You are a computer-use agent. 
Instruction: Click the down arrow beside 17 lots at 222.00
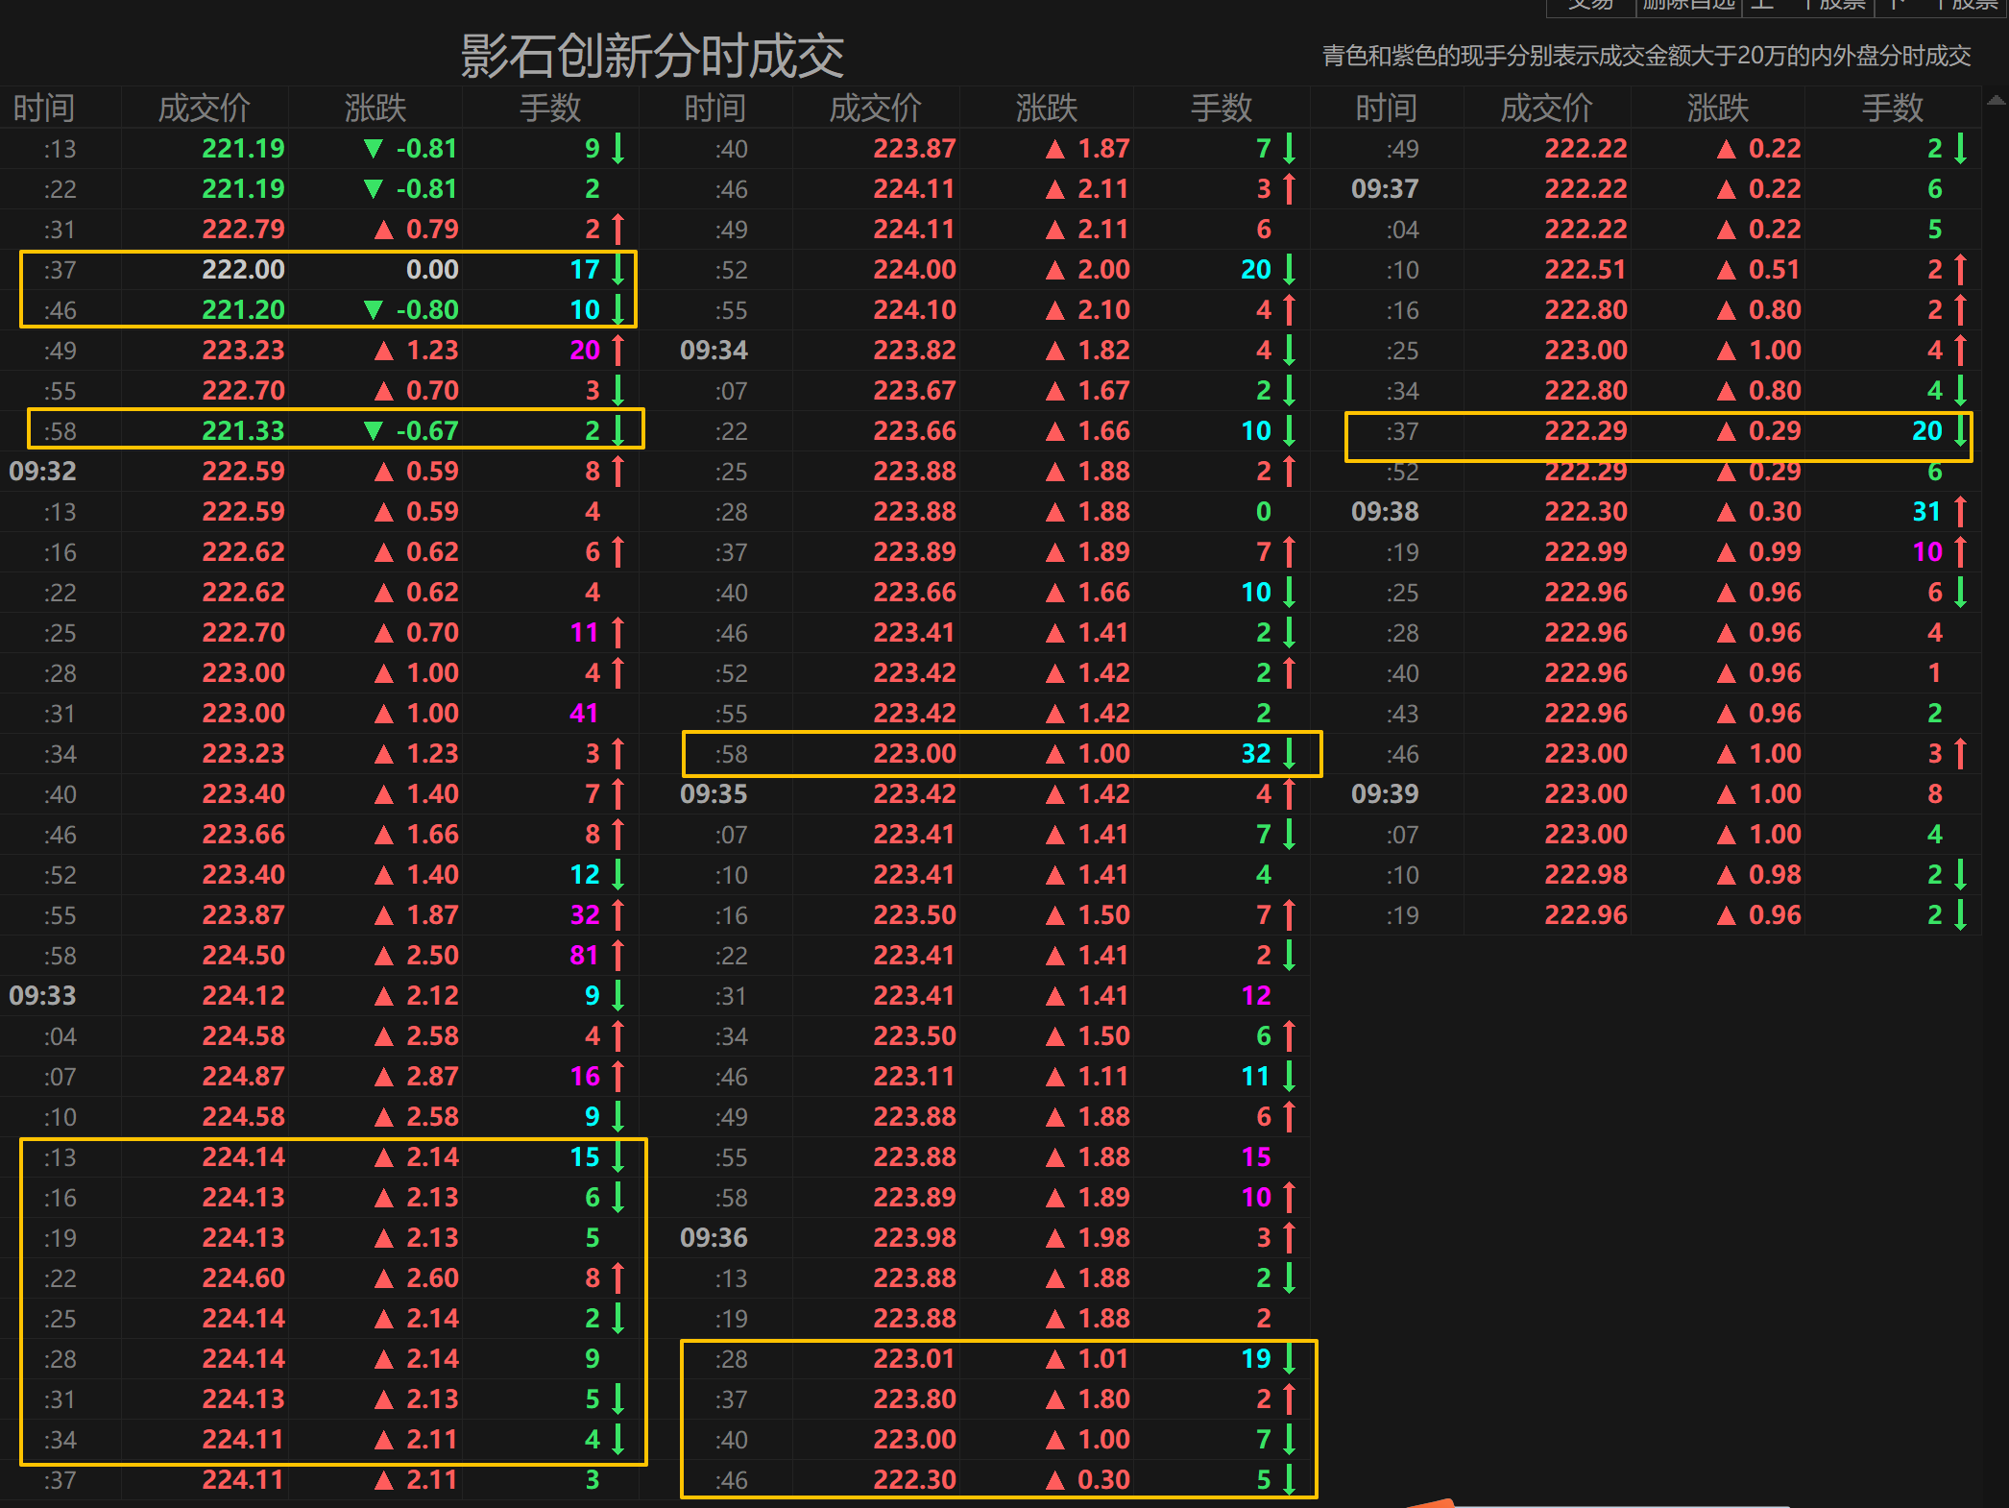coord(618,270)
